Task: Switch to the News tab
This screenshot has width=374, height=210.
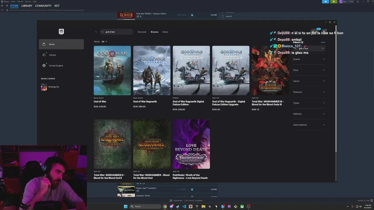Action: pyautogui.click(x=165, y=32)
